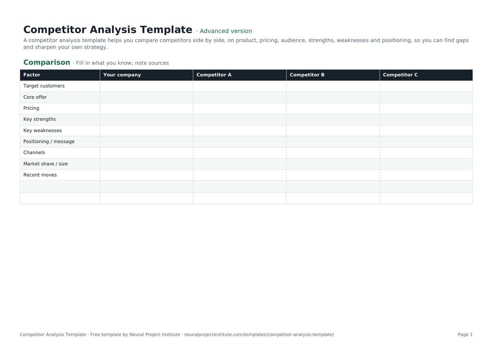Click the 'Your company' column header
Screen dimensions: 493x348
point(146,75)
